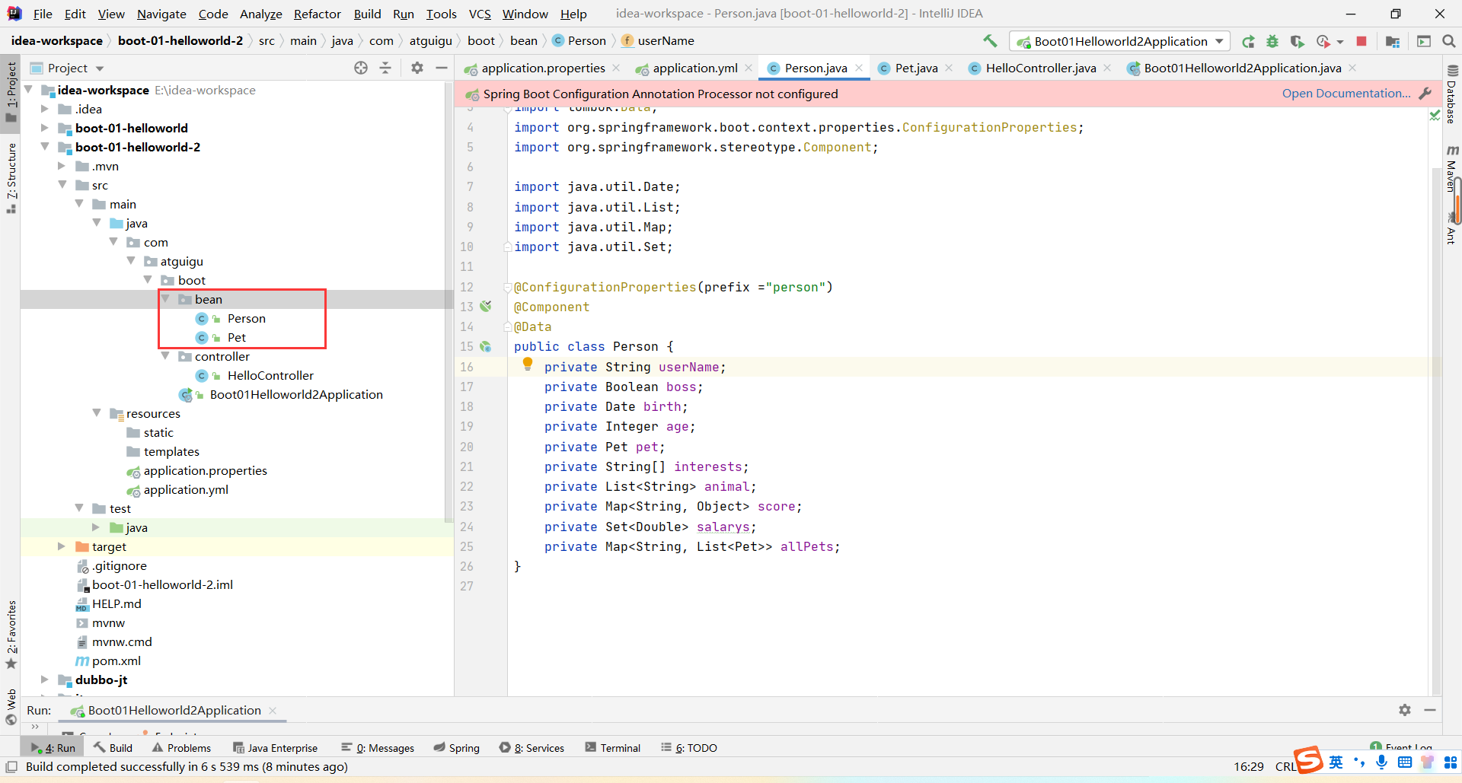The height and width of the screenshot is (783, 1462).
Task: Open the Boot01Helloworld2Application run configuration dropdown
Action: click(x=1119, y=41)
